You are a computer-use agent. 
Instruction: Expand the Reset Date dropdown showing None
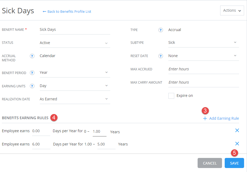[203, 56]
